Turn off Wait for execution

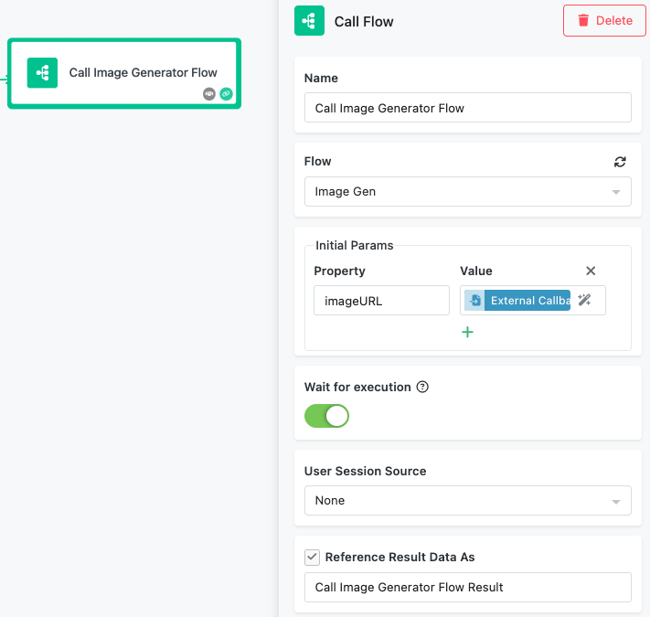tap(326, 416)
